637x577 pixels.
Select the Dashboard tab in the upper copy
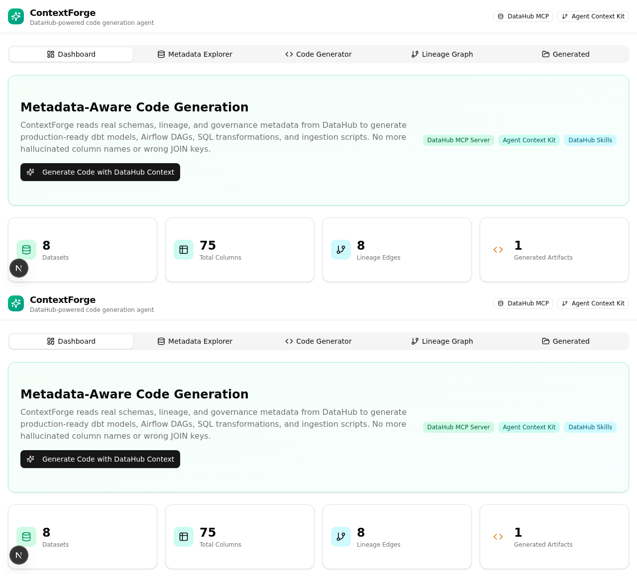click(x=71, y=54)
